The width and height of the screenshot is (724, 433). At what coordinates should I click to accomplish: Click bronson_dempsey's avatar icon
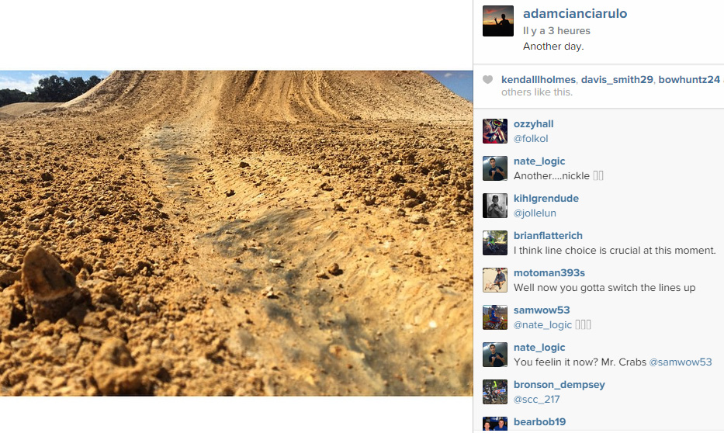click(495, 392)
